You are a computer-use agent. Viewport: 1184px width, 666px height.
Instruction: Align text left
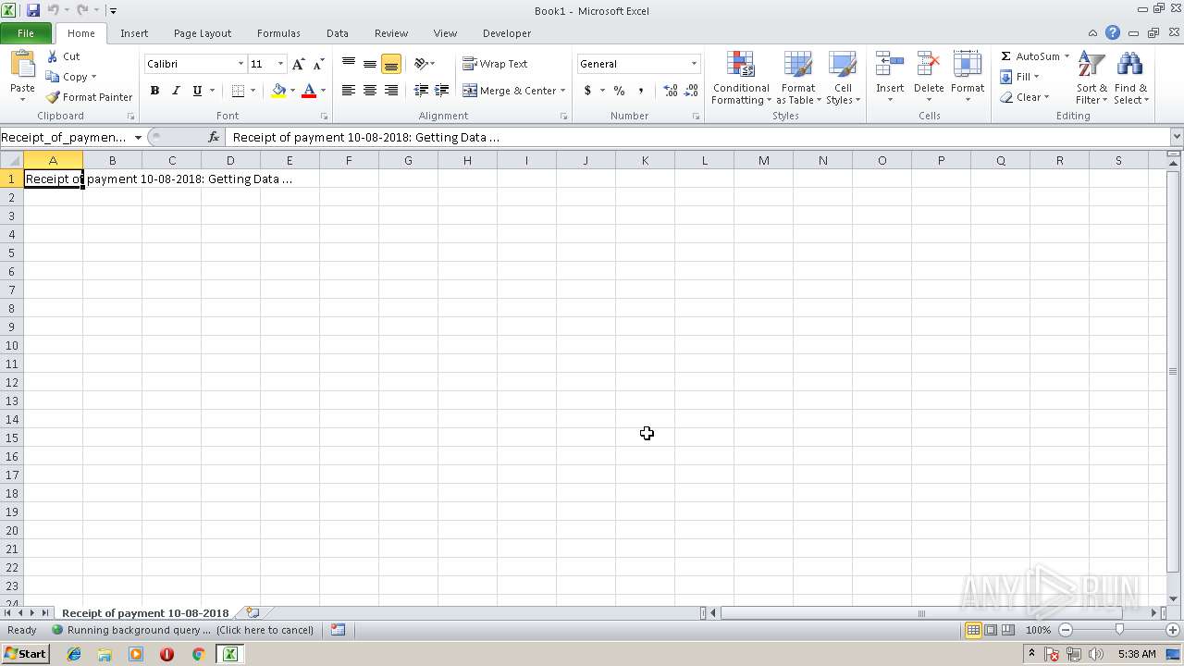[349, 91]
